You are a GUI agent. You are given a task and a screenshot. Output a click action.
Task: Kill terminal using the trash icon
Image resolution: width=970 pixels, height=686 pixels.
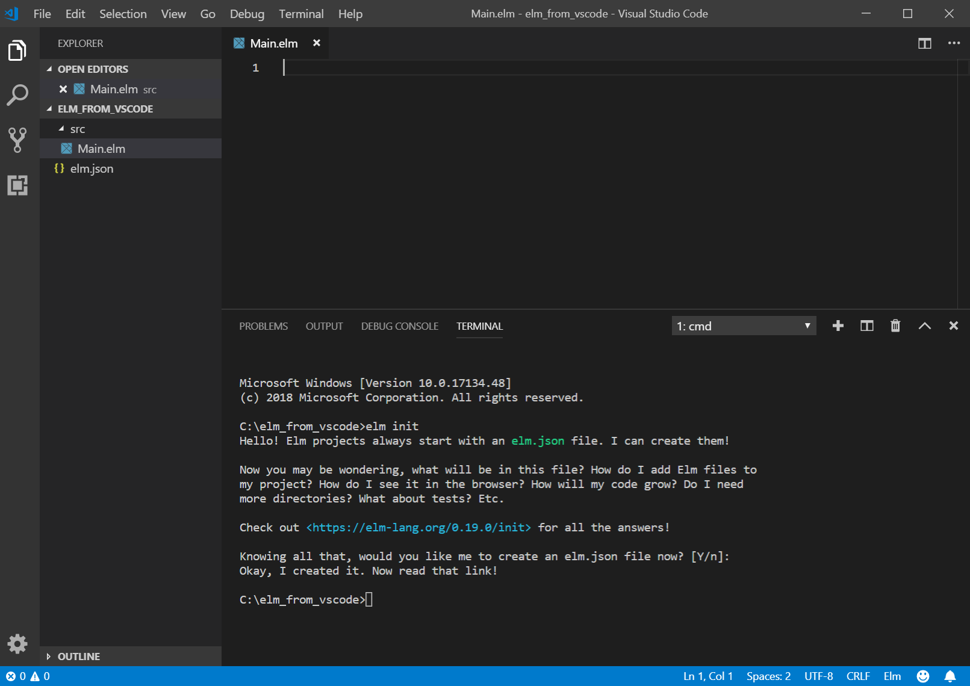coord(895,326)
